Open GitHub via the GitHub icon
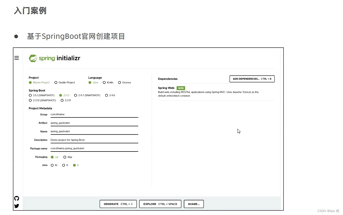 pyautogui.click(x=16, y=198)
